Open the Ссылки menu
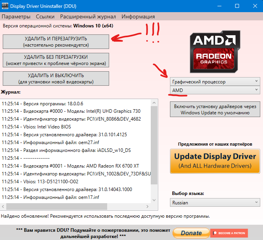Viewport: 263px width, 240px height. (x=45, y=16)
